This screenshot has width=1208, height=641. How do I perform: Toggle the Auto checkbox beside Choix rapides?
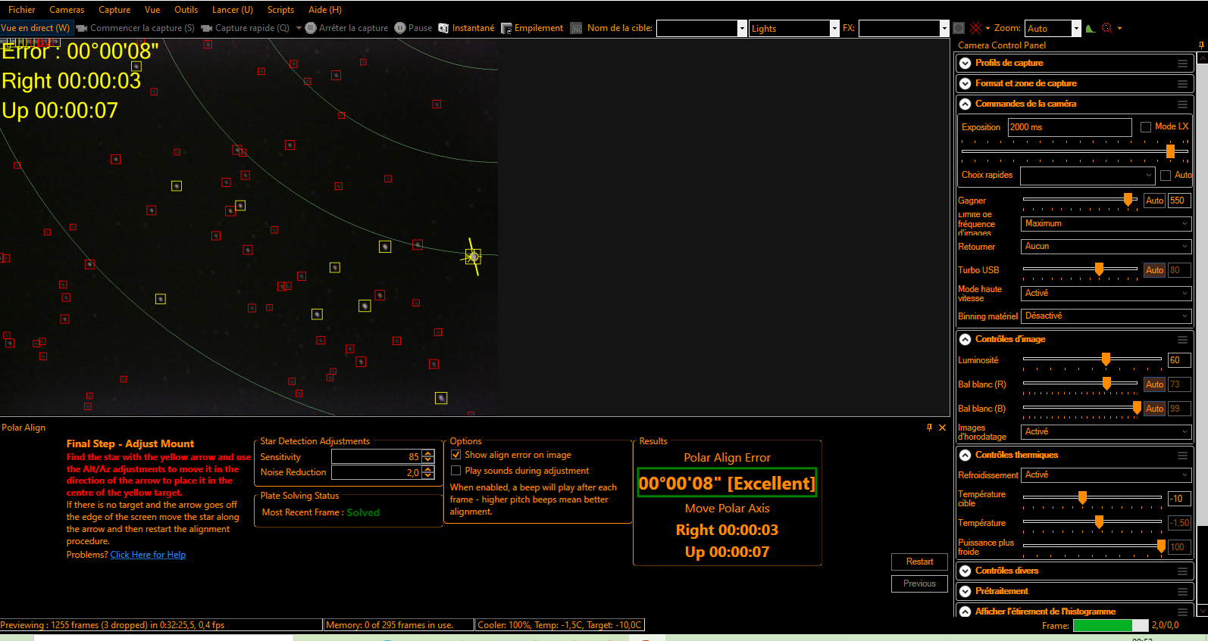coord(1166,176)
